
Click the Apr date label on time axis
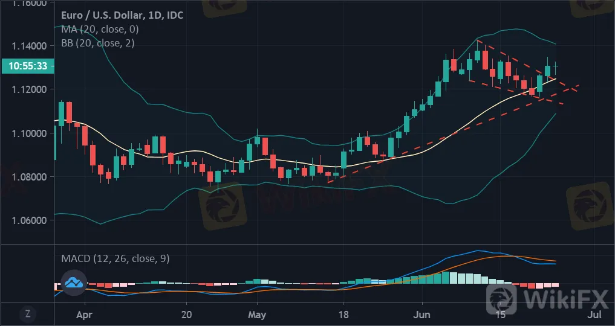[x=85, y=315]
